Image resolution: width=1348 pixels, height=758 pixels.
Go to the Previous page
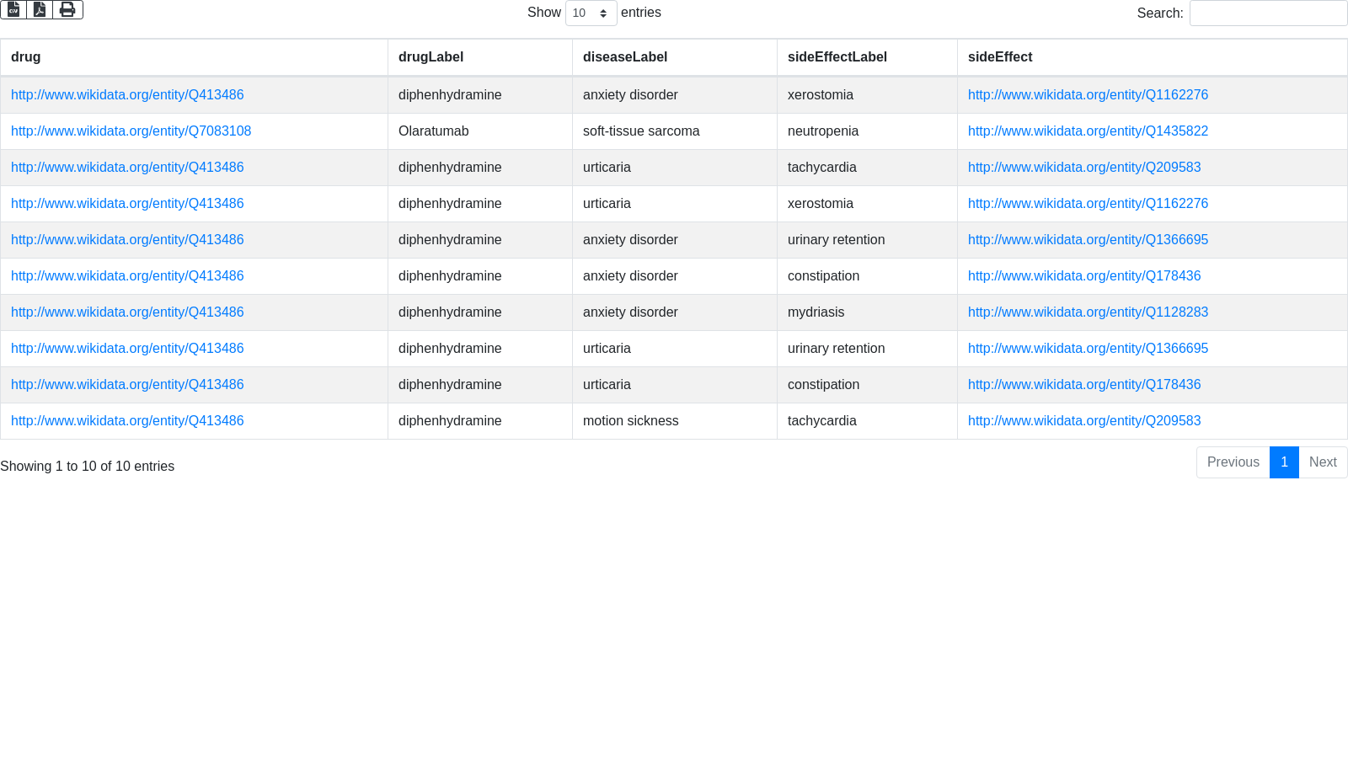[x=1233, y=462]
